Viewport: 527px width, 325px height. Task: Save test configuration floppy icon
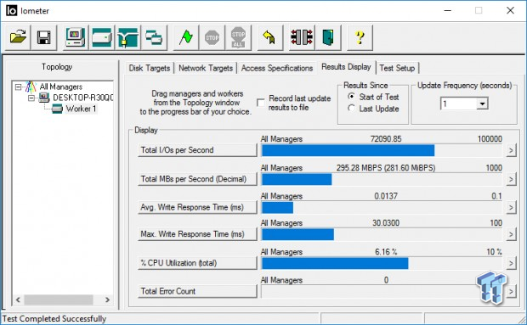tap(43, 37)
